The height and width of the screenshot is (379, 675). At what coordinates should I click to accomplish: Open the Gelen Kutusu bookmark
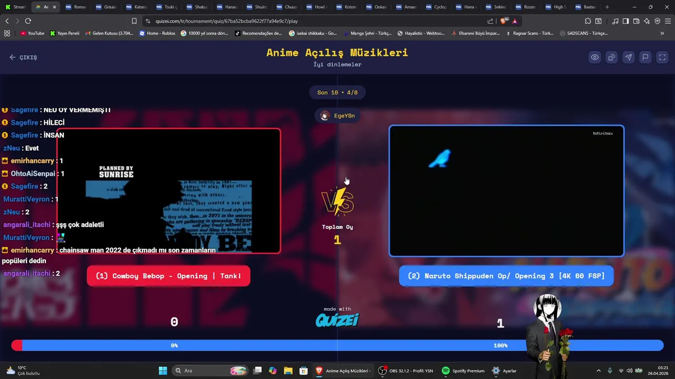[x=109, y=33]
